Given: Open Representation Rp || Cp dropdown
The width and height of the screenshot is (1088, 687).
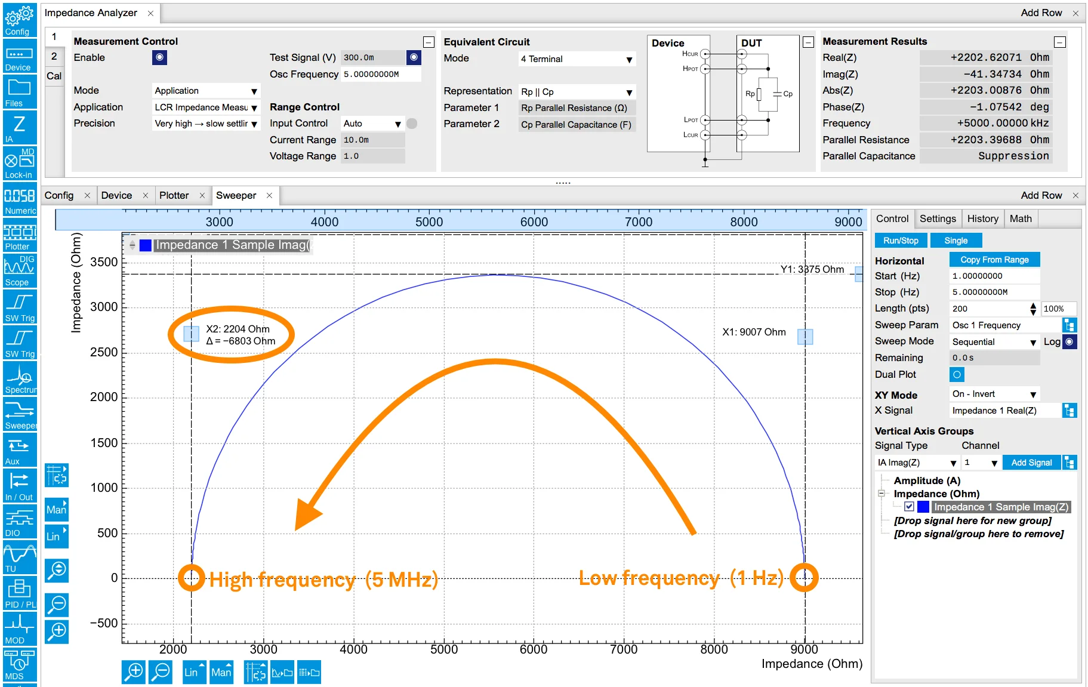Looking at the screenshot, I should pyautogui.click(x=577, y=92).
